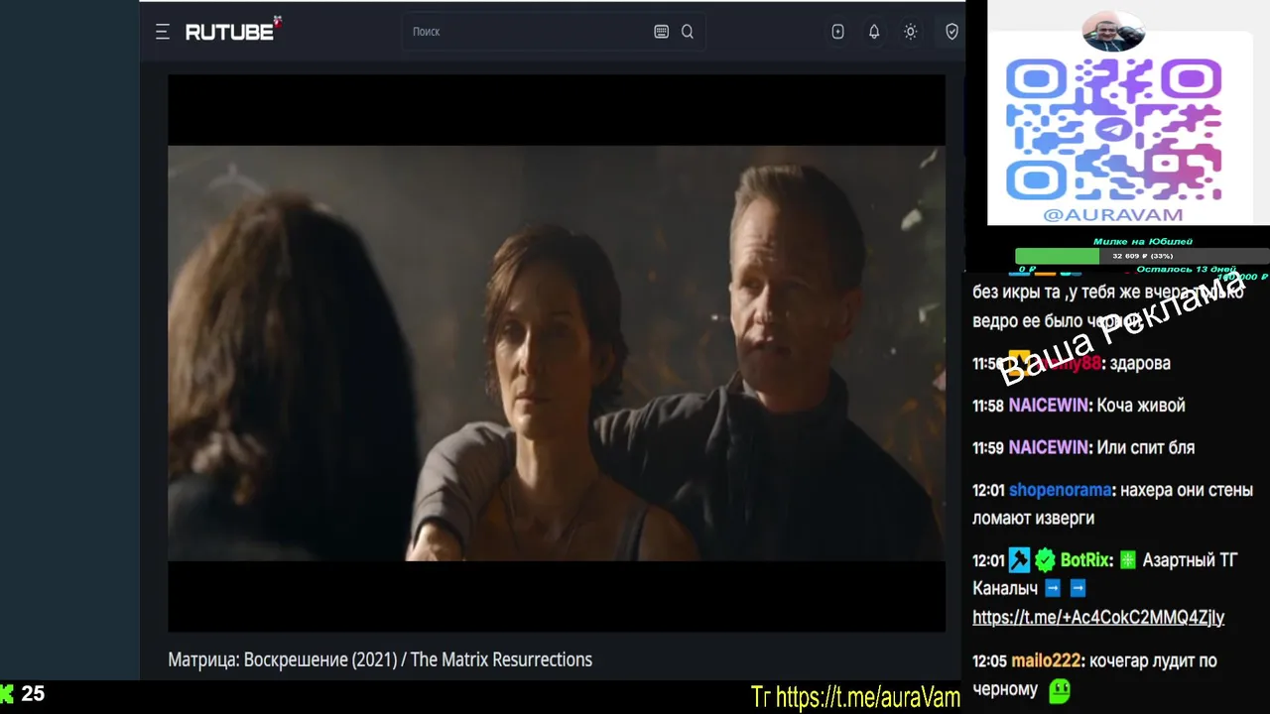This screenshot has width=1270, height=714.
Task: Click the BotRix bot username
Action: pyautogui.click(x=1084, y=560)
